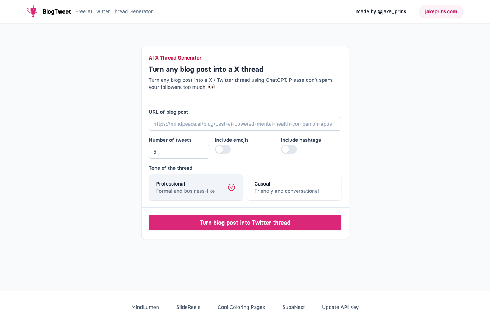
Task: Open the MindLumen footer link
Action: 145,307
